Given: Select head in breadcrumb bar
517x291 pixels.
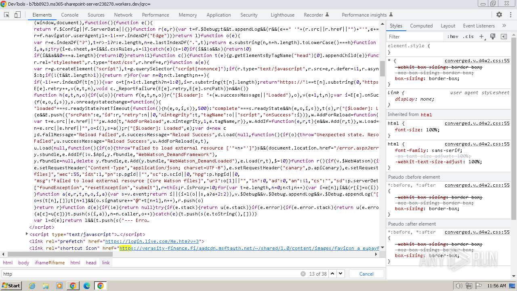Looking at the screenshot, I should click(x=91, y=263).
